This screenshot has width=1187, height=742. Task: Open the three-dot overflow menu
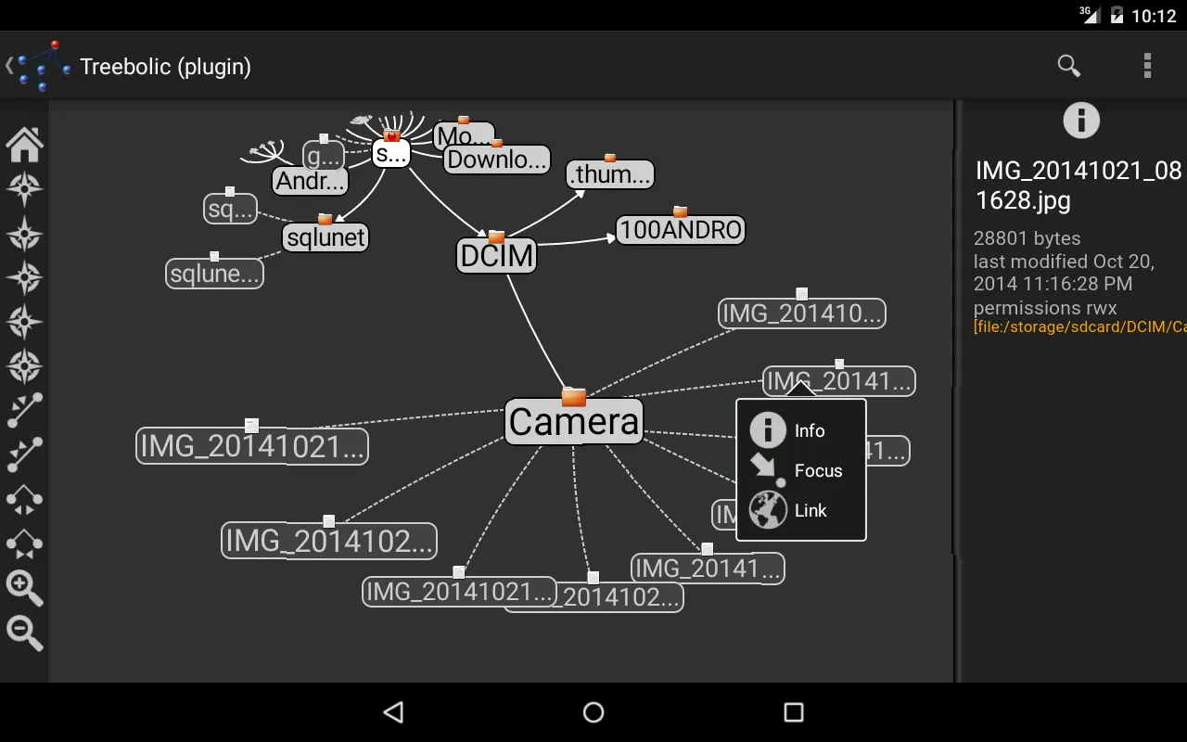click(x=1147, y=66)
